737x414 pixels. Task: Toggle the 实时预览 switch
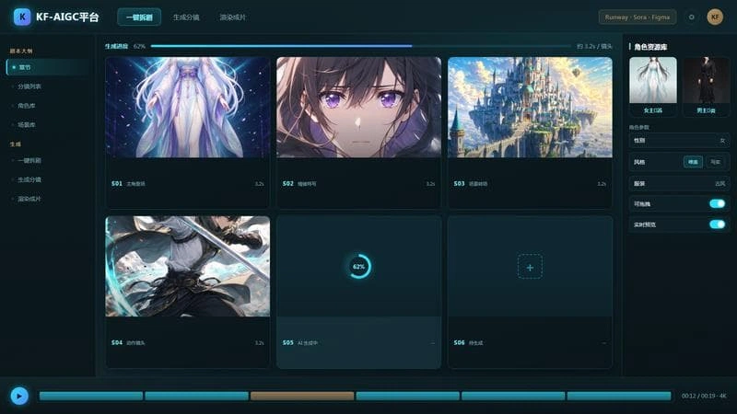718,224
